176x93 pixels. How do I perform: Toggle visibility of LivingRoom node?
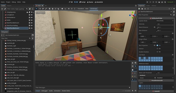32,15
